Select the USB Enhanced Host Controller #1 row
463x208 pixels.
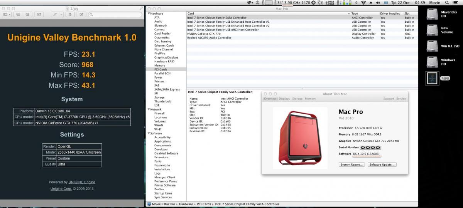[x=302, y=22]
